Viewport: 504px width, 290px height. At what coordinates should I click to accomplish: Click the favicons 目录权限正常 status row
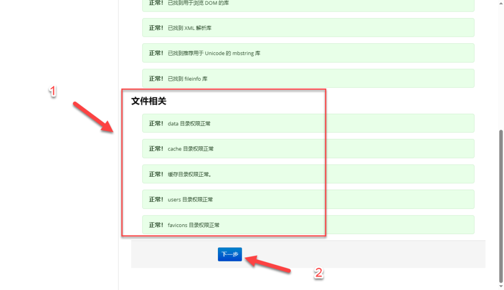coord(308,224)
